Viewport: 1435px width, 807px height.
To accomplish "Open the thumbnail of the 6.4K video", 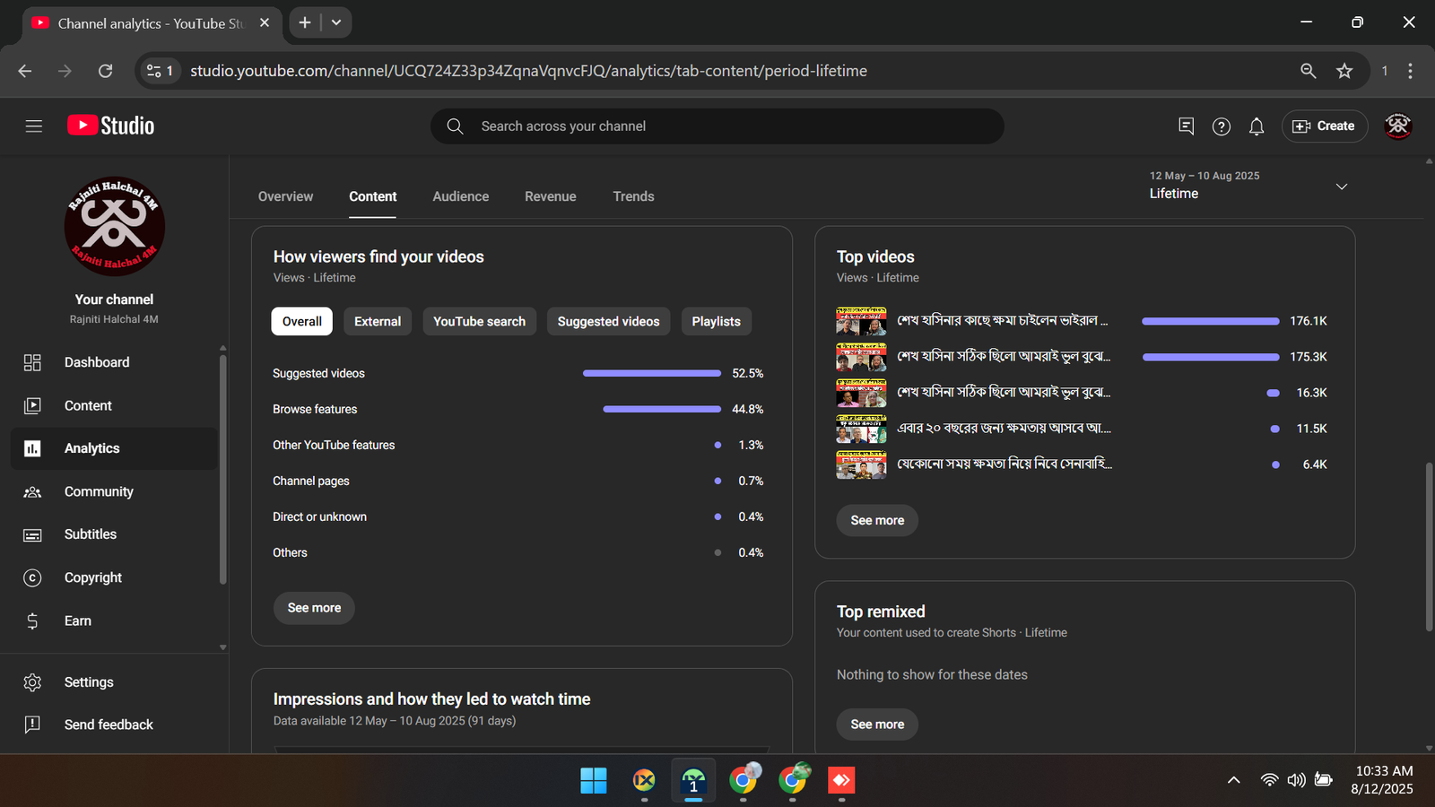I will [861, 464].
